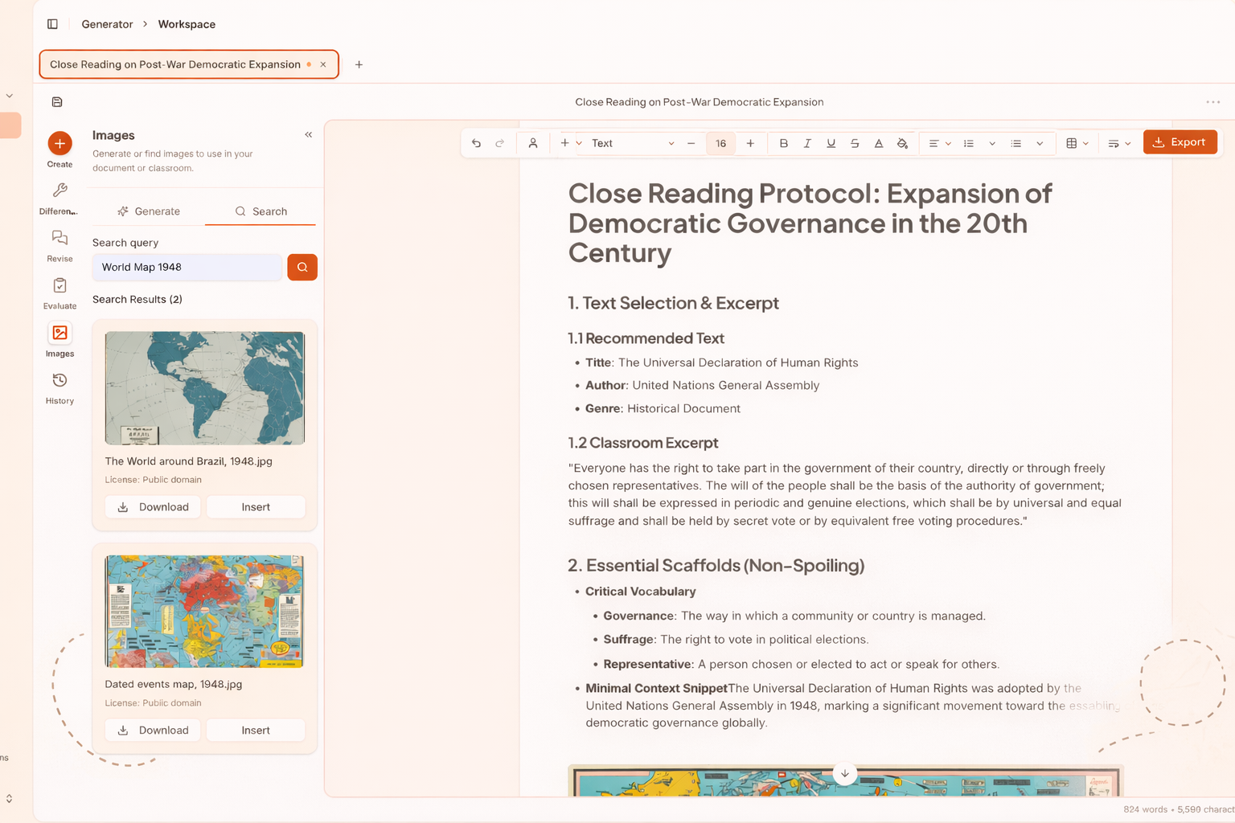Click the Workspace breadcrumb
The width and height of the screenshot is (1235, 823).
[187, 24]
